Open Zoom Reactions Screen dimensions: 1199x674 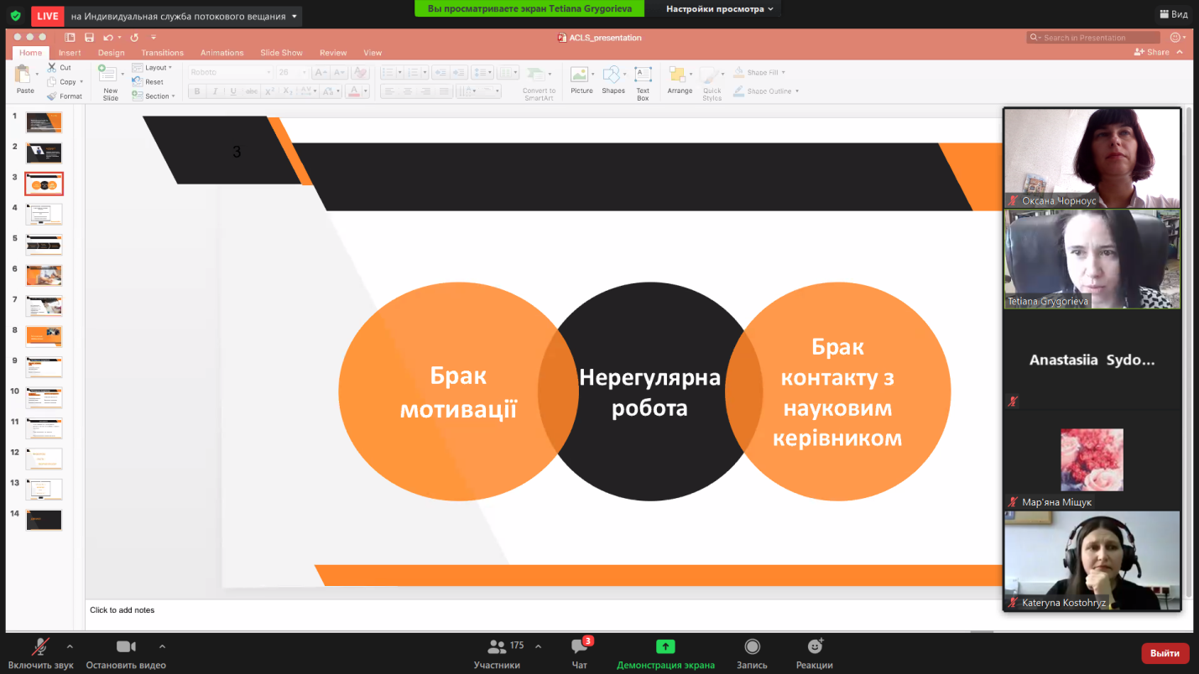click(814, 652)
